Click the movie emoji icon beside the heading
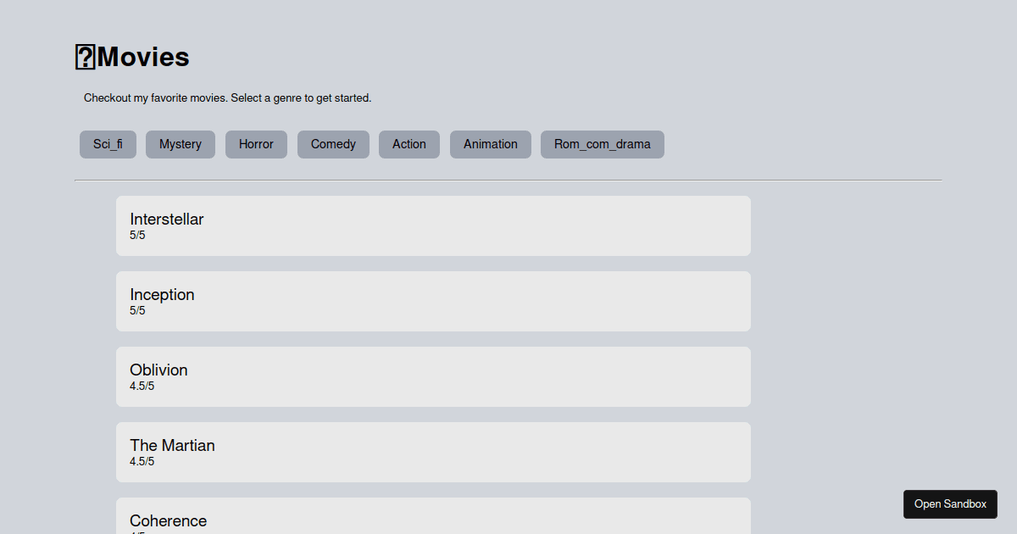The image size is (1017, 534). point(85,58)
